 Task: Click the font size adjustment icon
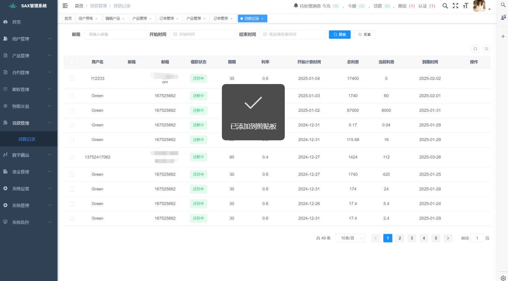[x=466, y=6]
